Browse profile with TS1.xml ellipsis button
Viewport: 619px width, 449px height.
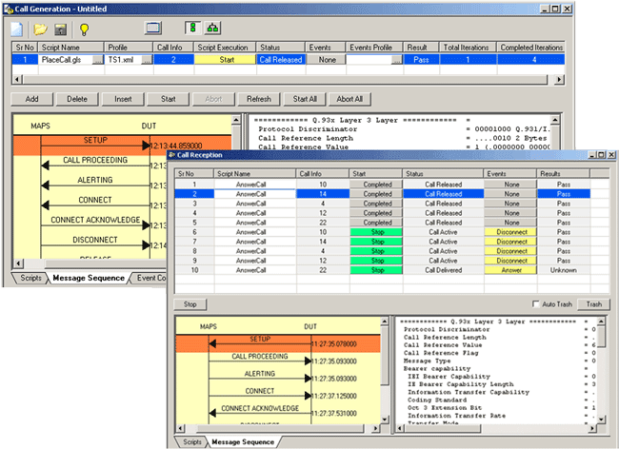click(x=148, y=60)
